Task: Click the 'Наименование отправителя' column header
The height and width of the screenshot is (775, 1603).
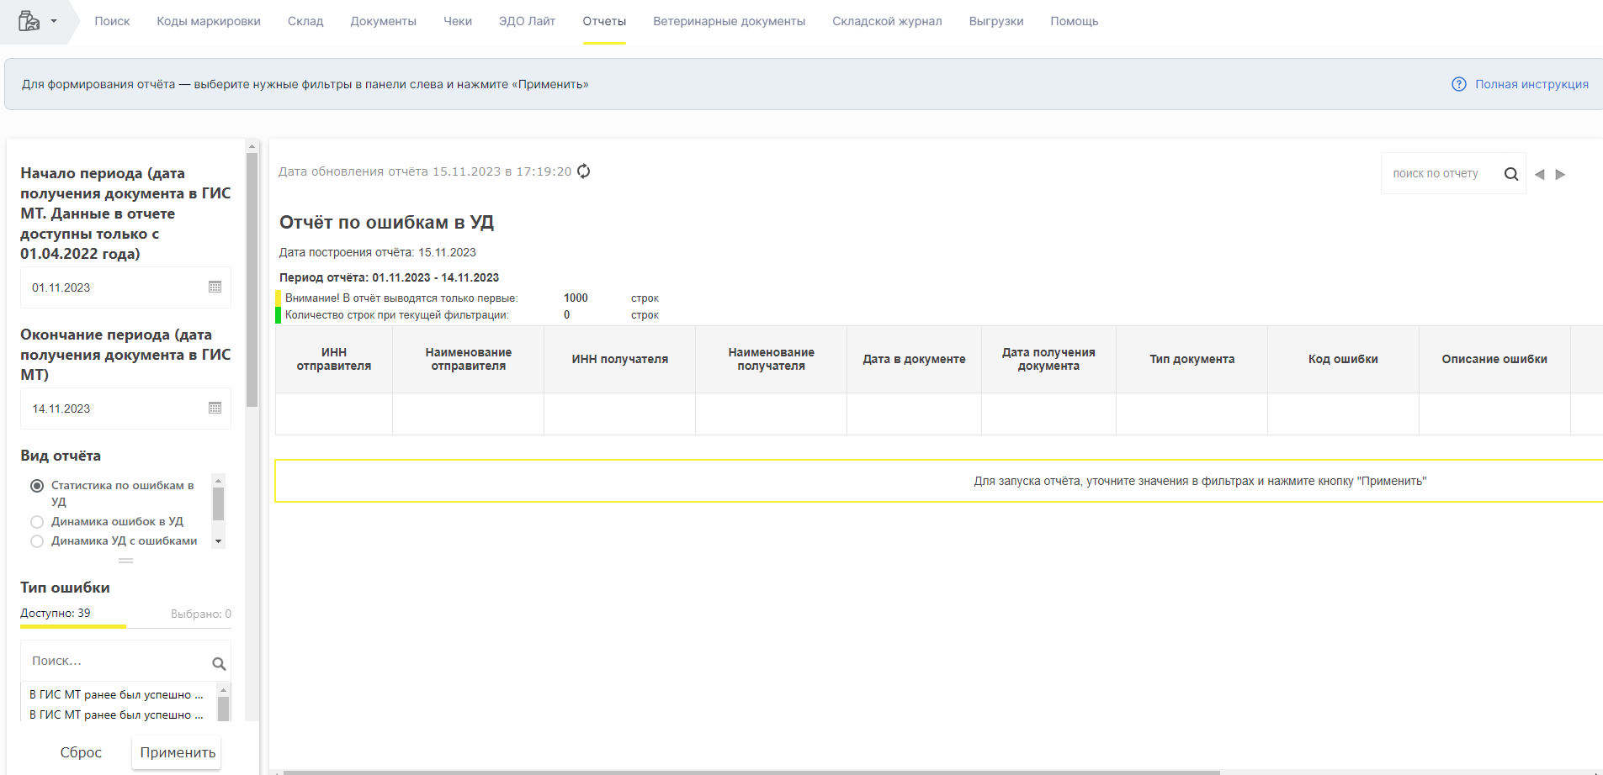Action: pyautogui.click(x=469, y=359)
